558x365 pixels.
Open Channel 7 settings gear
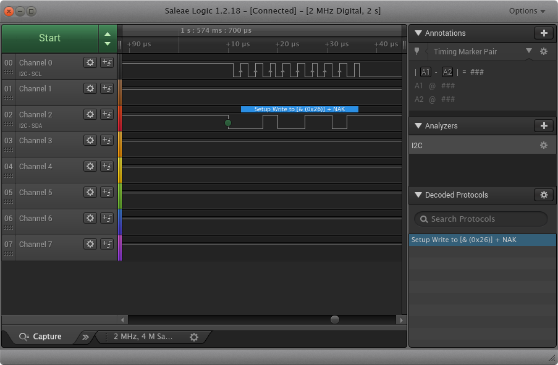[x=90, y=245]
